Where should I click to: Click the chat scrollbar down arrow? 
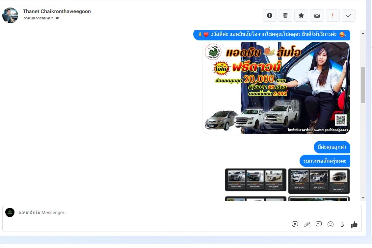(x=363, y=198)
